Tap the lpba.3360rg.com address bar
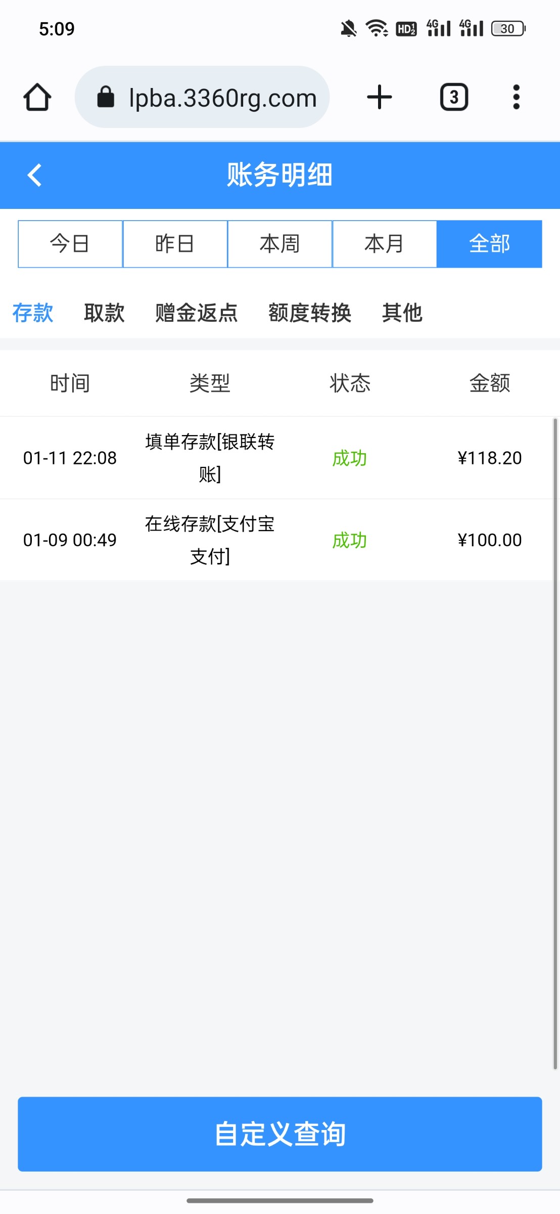The height and width of the screenshot is (1214, 560). pos(222,97)
